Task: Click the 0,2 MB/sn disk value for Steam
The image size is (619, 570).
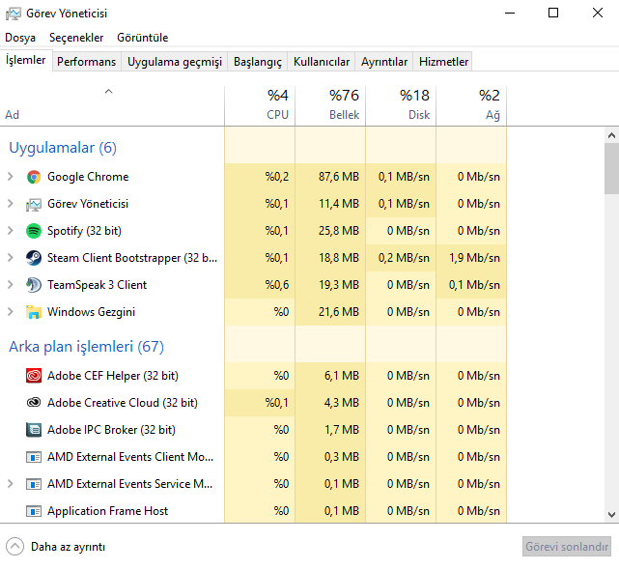Action: pos(404,258)
